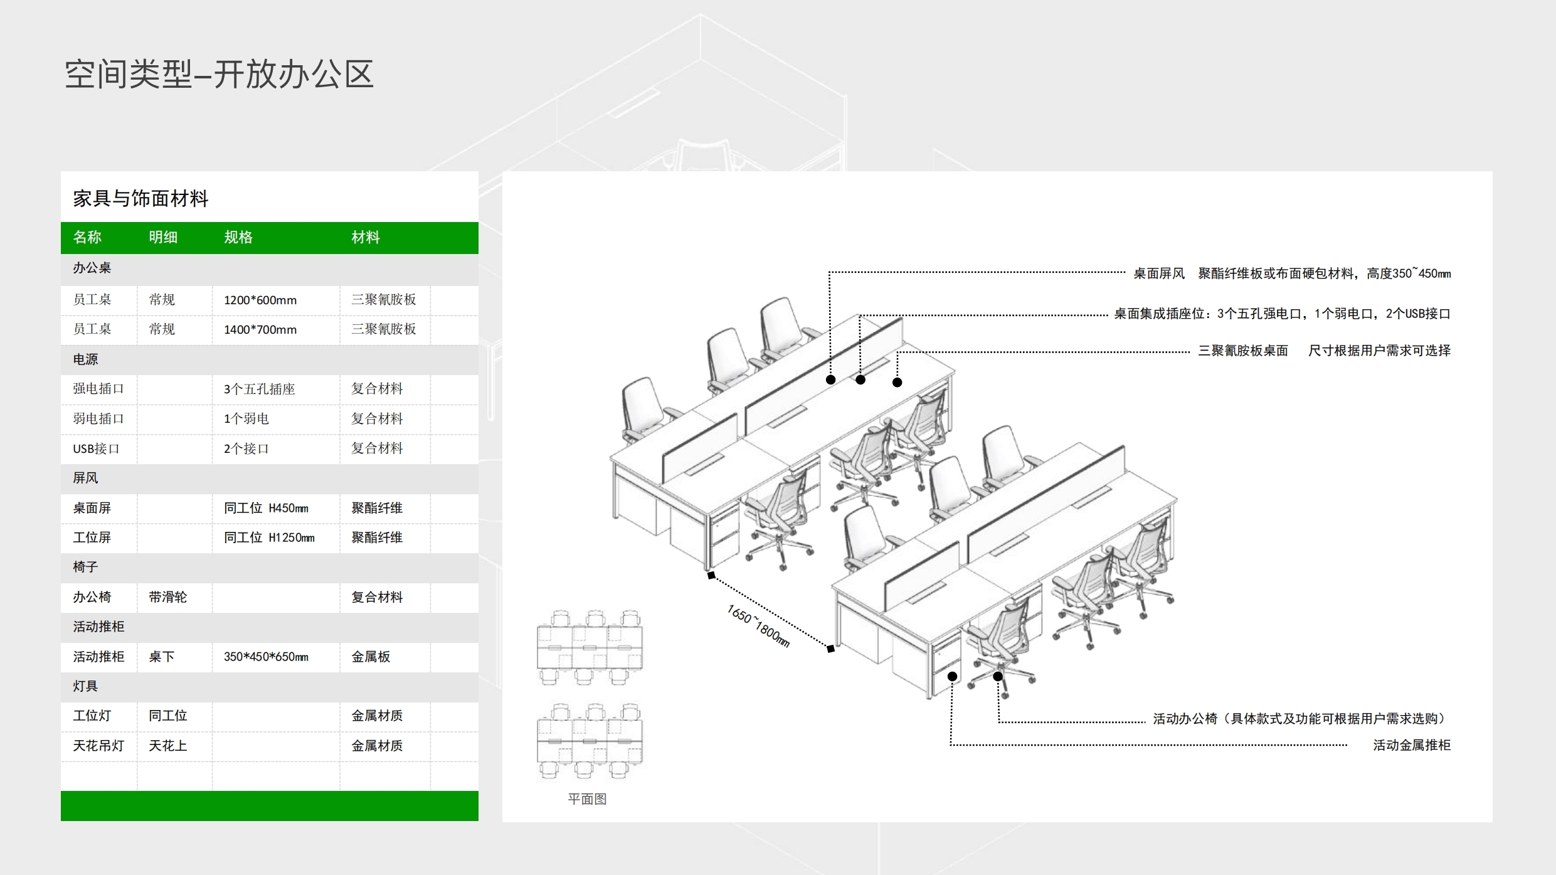Select 金属材质 in the 工位灯 row

point(377,716)
